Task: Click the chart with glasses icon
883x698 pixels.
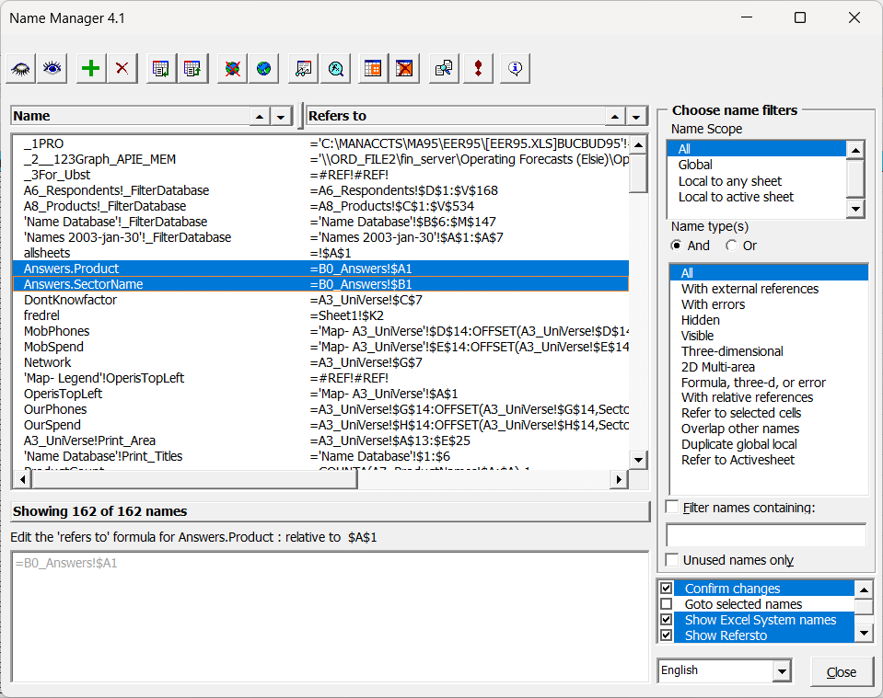Action: click(x=304, y=69)
